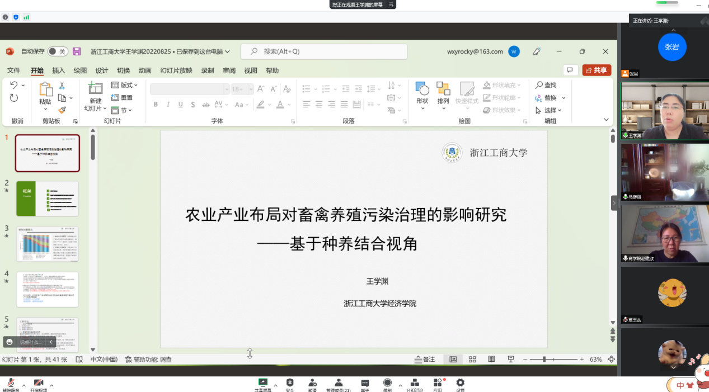Toggle the AutoSave (自动保存) switch
This screenshot has height=392, width=709.
pyautogui.click(x=57, y=51)
